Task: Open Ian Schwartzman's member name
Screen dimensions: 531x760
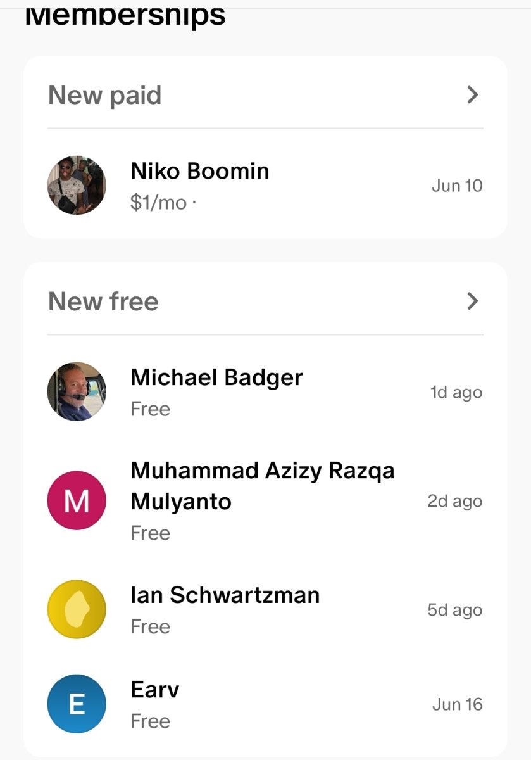Action: (x=225, y=595)
